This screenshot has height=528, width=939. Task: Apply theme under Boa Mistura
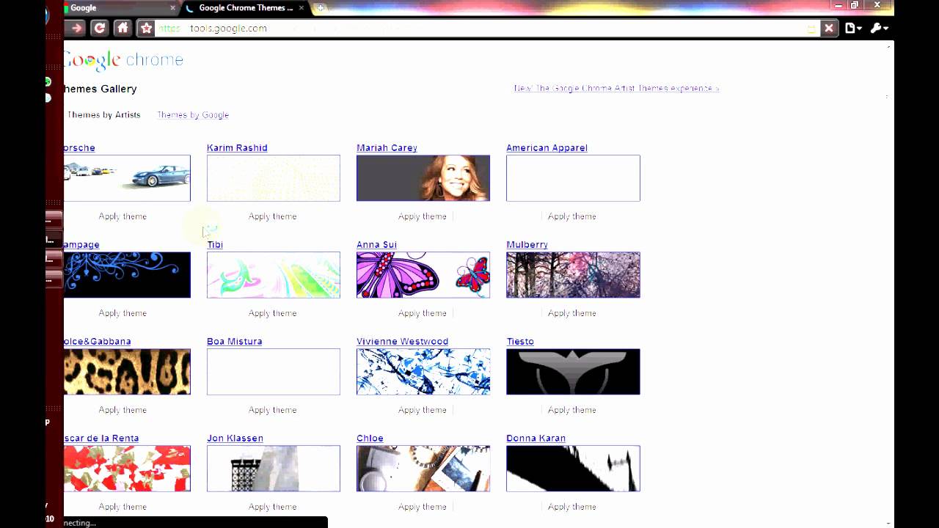(272, 410)
